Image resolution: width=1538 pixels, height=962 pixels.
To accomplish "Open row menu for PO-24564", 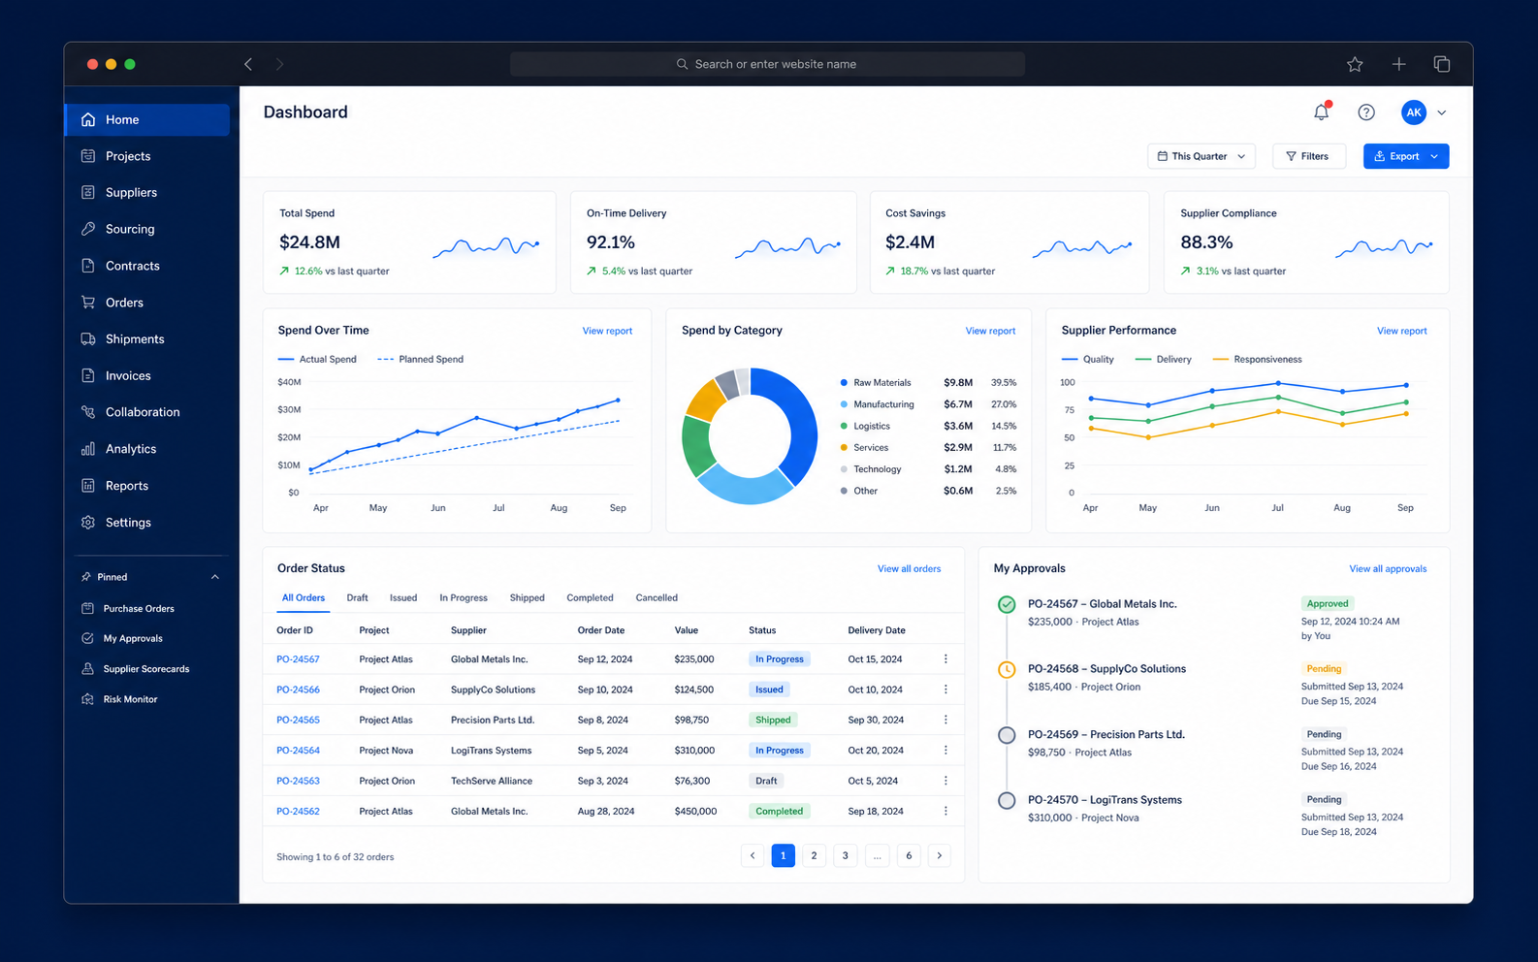I will click(945, 751).
